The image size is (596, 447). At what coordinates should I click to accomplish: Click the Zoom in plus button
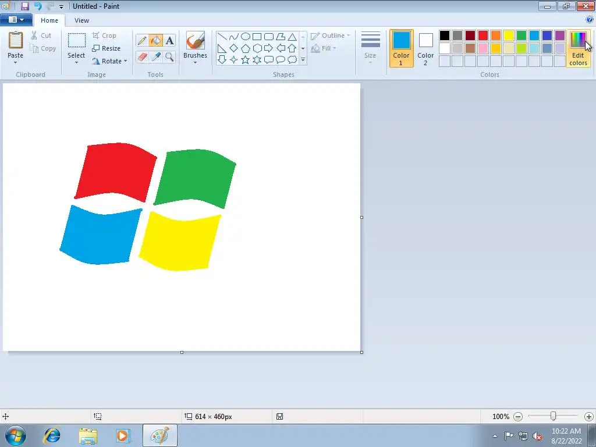click(x=589, y=417)
